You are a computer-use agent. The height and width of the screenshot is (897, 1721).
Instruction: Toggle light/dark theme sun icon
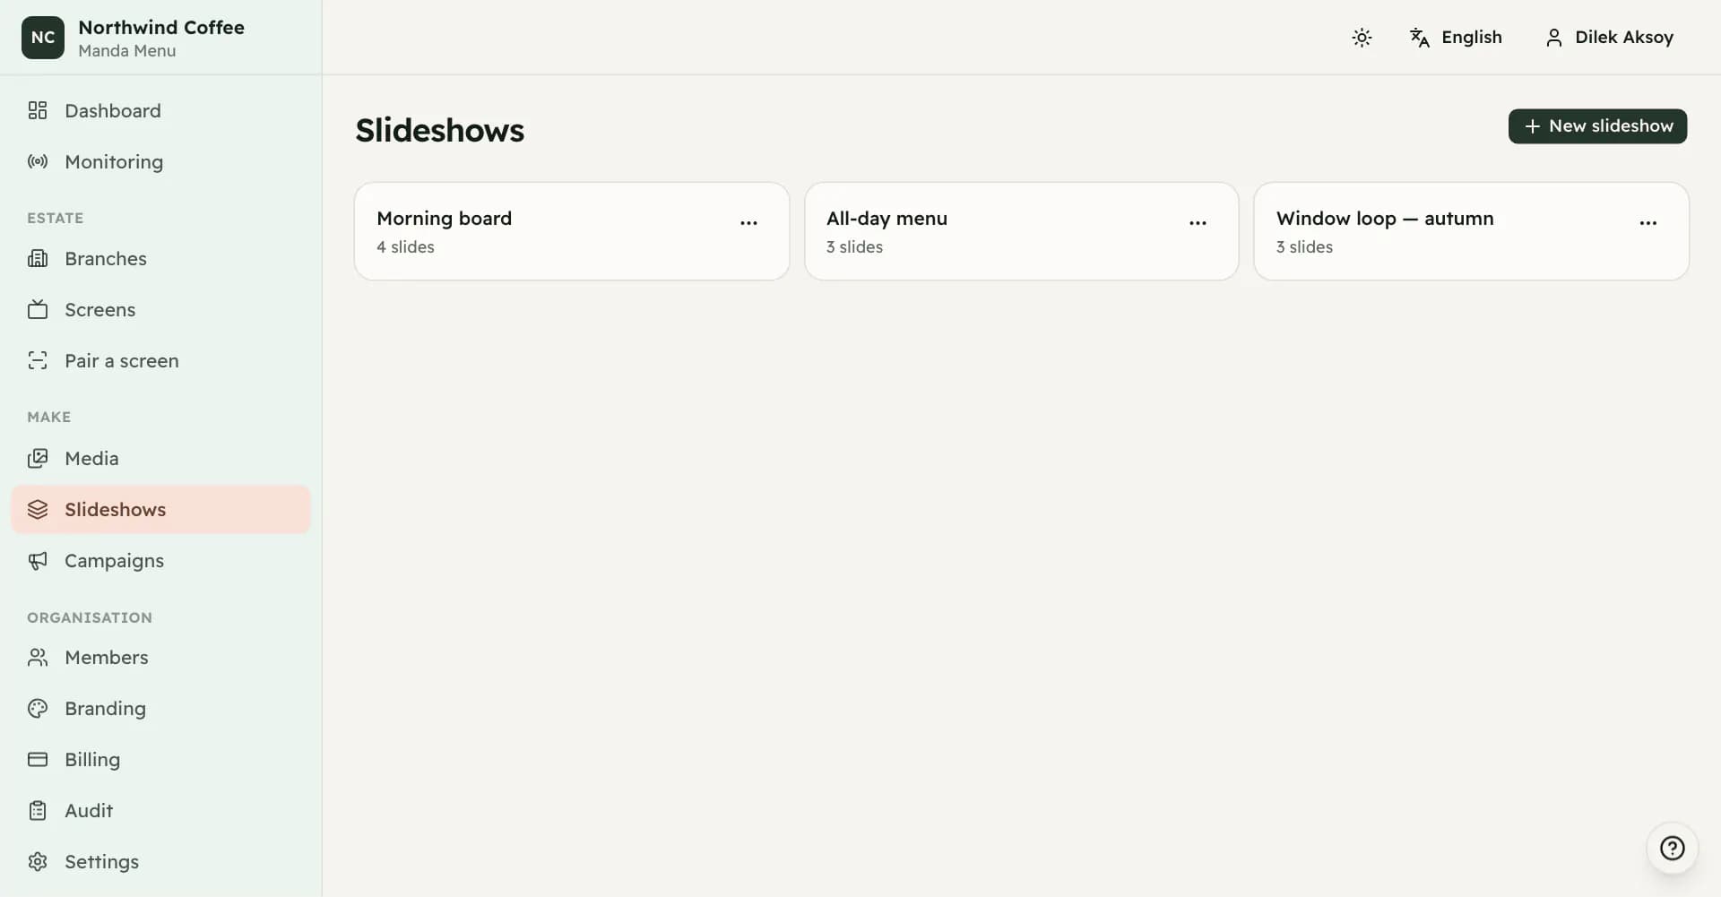(x=1362, y=38)
